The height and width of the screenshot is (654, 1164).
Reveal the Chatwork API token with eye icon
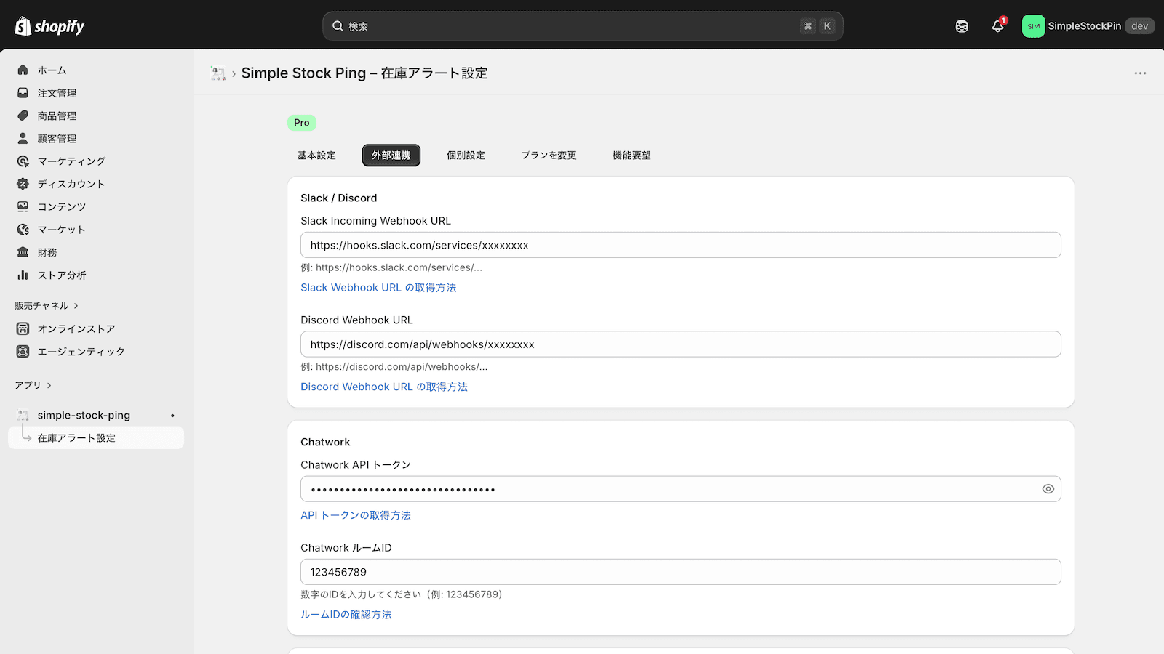[x=1048, y=489]
